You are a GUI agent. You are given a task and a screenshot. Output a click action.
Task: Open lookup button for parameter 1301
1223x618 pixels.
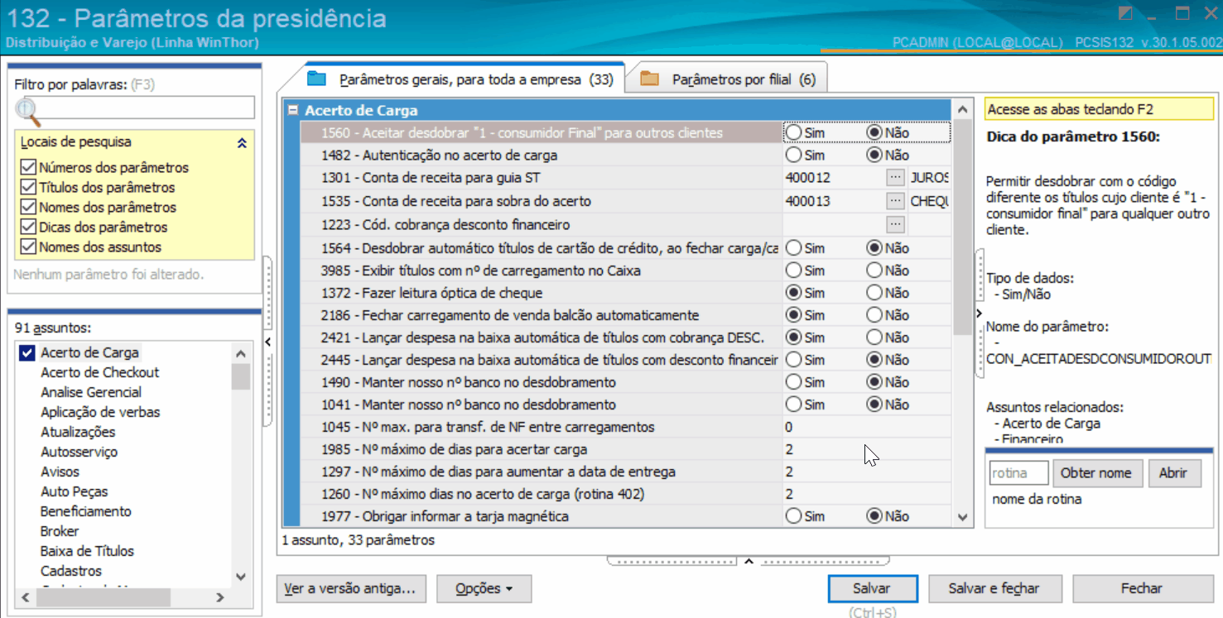tap(895, 178)
